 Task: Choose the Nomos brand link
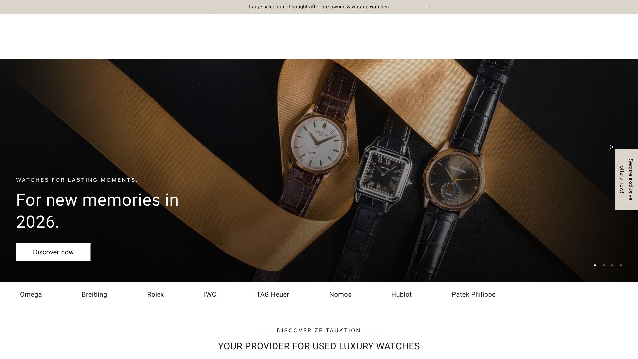(x=340, y=294)
